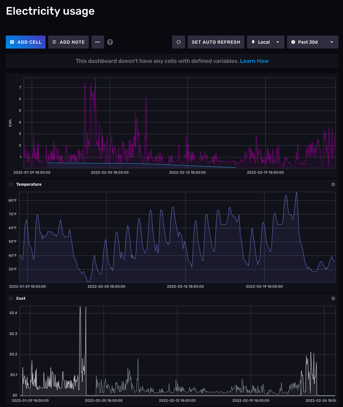Screen dimensions: 343x407
Task: Click the 7 label on KWh axis
Action: point(20,87)
